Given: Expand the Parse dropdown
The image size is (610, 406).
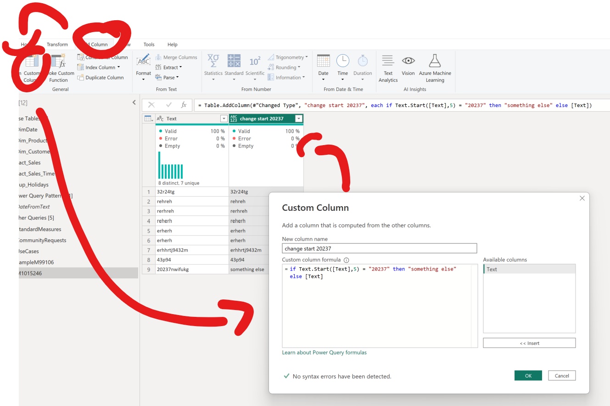Looking at the screenshot, I should tap(177, 78).
